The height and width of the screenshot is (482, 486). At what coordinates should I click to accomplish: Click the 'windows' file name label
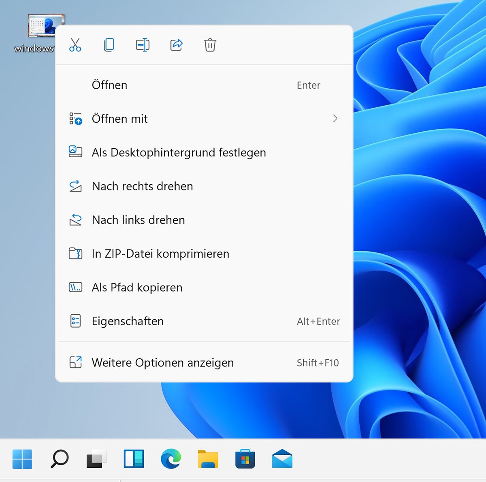[34, 49]
